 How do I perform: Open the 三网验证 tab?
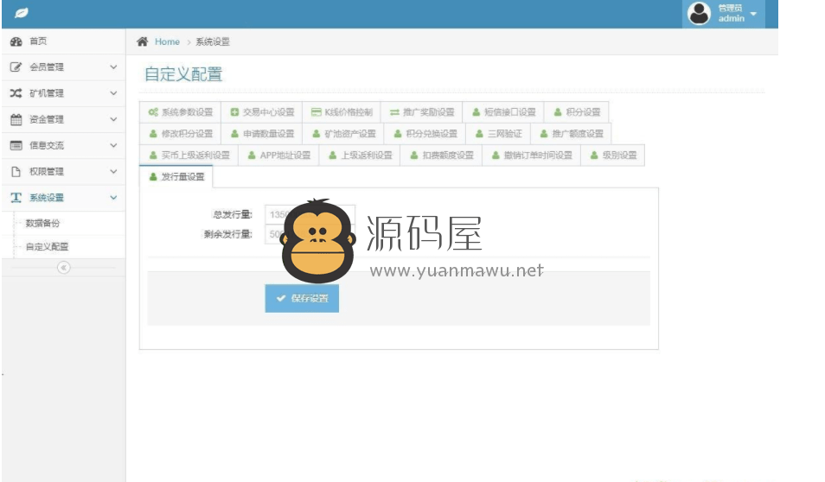pyautogui.click(x=498, y=134)
